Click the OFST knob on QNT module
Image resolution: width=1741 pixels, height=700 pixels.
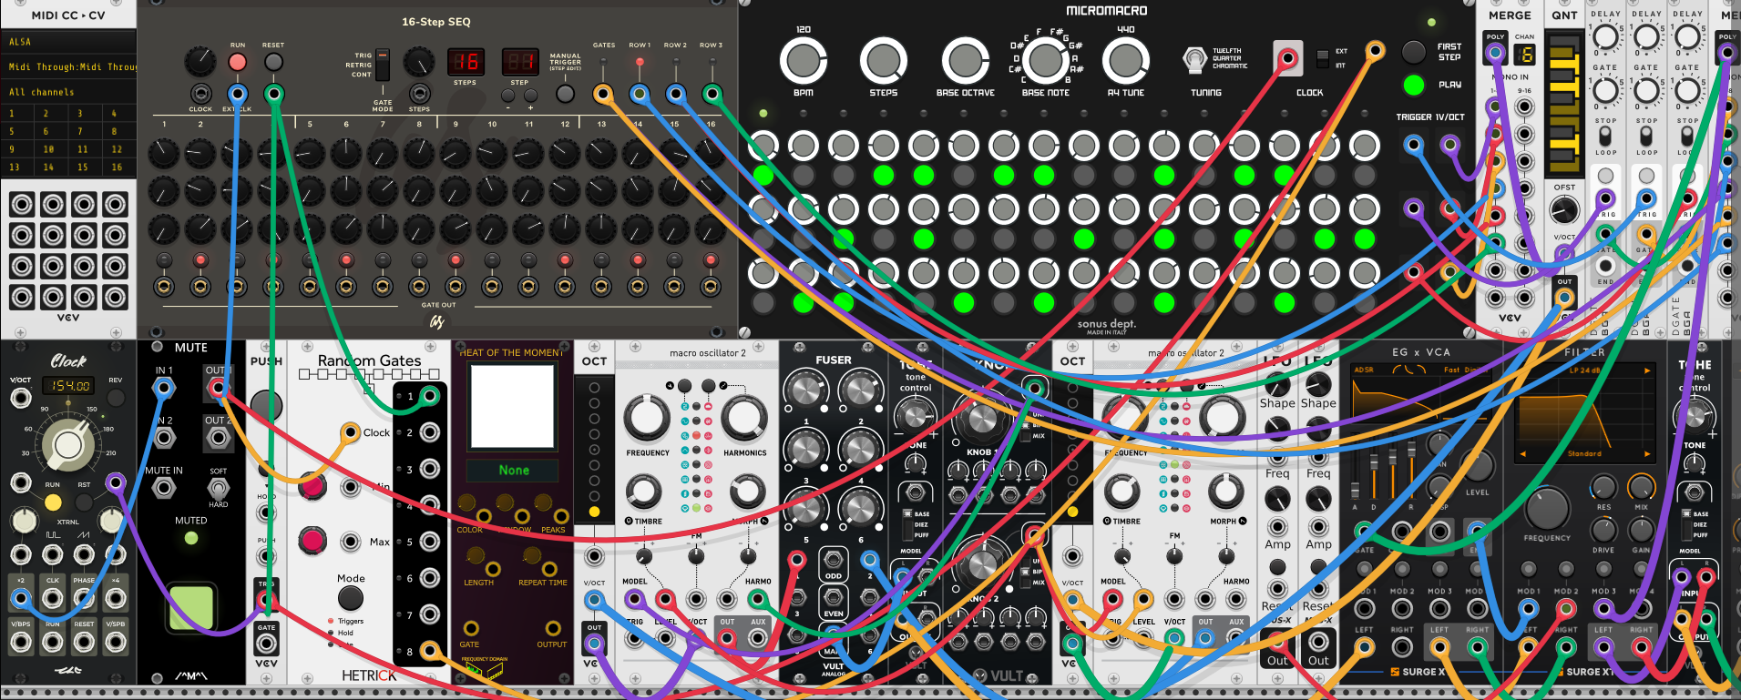point(1564,210)
